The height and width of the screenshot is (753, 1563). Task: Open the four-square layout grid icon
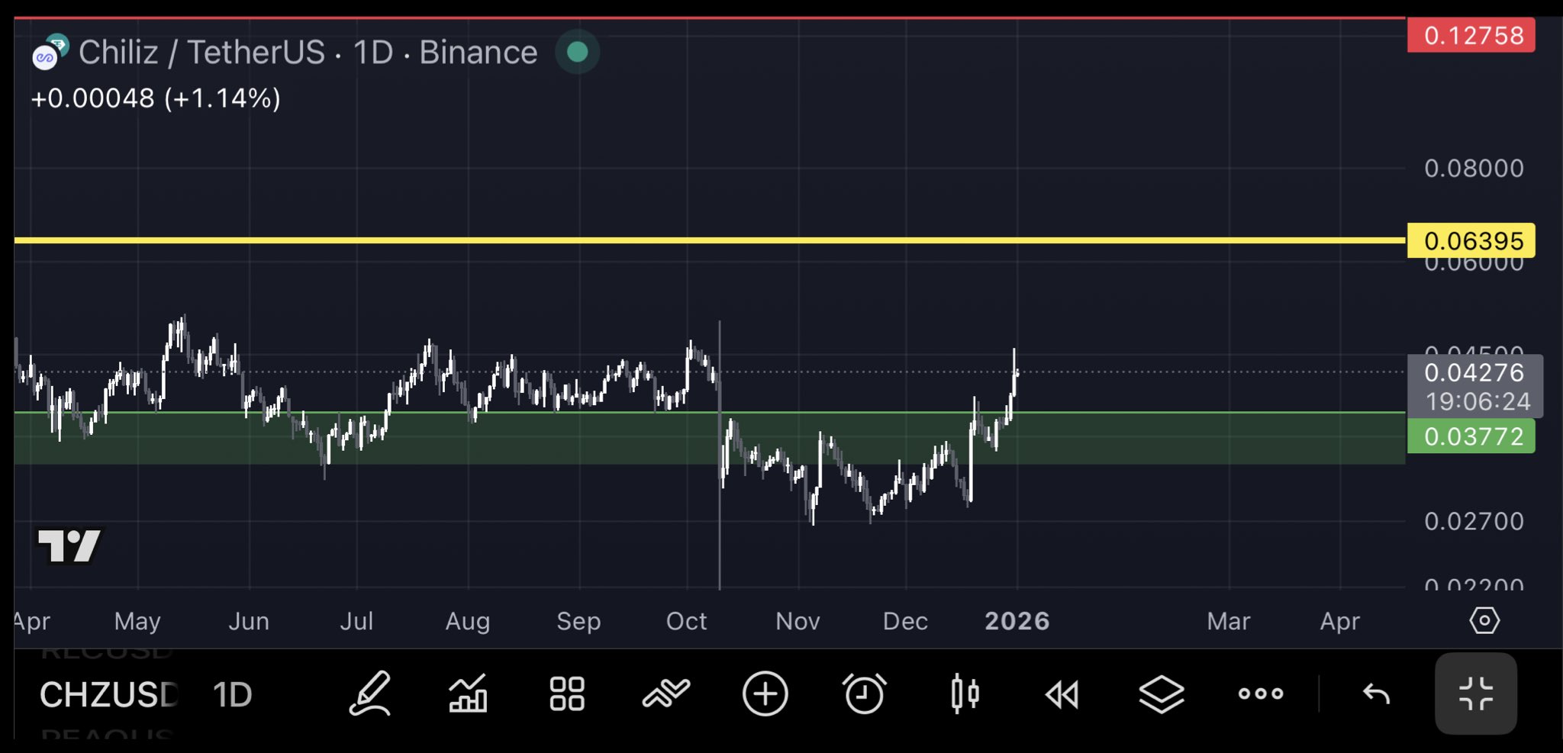pyautogui.click(x=567, y=693)
